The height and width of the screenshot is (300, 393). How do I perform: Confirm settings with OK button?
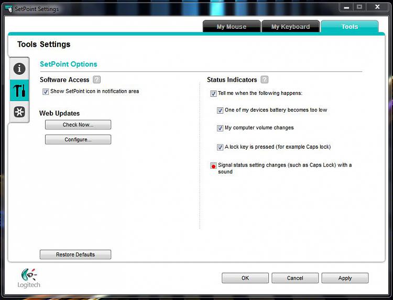(245, 278)
